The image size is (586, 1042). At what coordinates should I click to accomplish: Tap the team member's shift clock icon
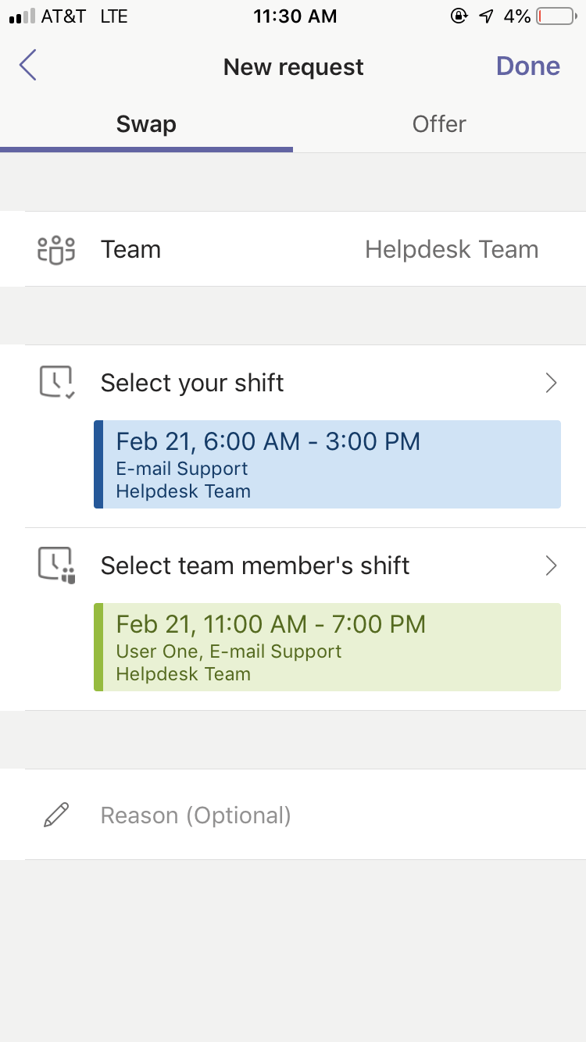[x=56, y=566]
